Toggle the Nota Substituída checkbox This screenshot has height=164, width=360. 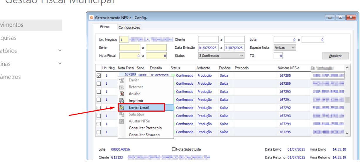[174, 149]
